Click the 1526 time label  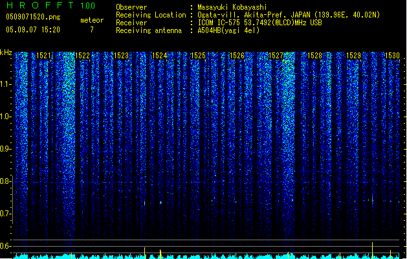237,55
